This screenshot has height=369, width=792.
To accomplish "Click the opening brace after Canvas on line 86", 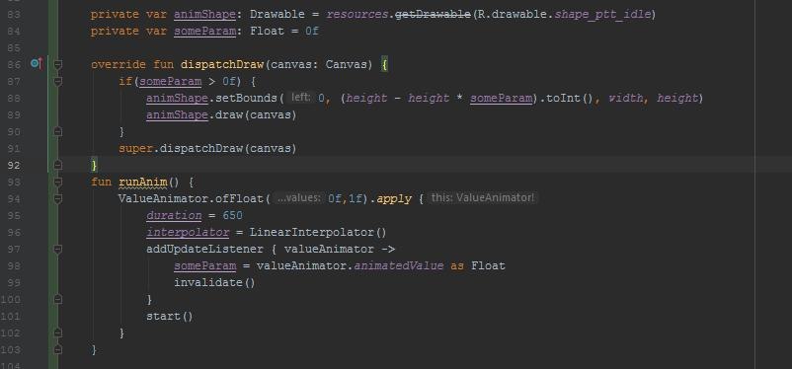I will pyautogui.click(x=384, y=64).
